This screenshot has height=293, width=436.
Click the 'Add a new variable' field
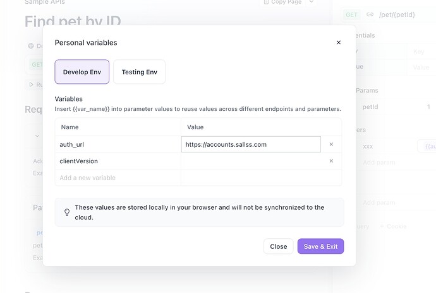pyautogui.click(x=118, y=178)
